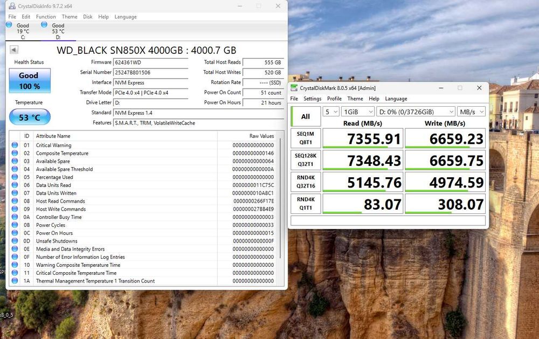Image resolution: width=539 pixels, height=339 pixels.
Task: Open File menu in CrystalDiskInfo
Action: (12, 17)
